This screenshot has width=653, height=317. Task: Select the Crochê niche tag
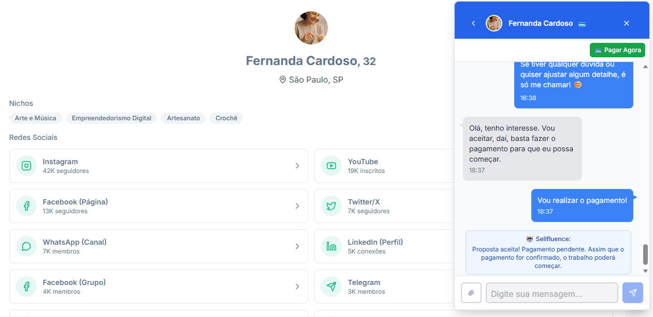[x=226, y=118]
